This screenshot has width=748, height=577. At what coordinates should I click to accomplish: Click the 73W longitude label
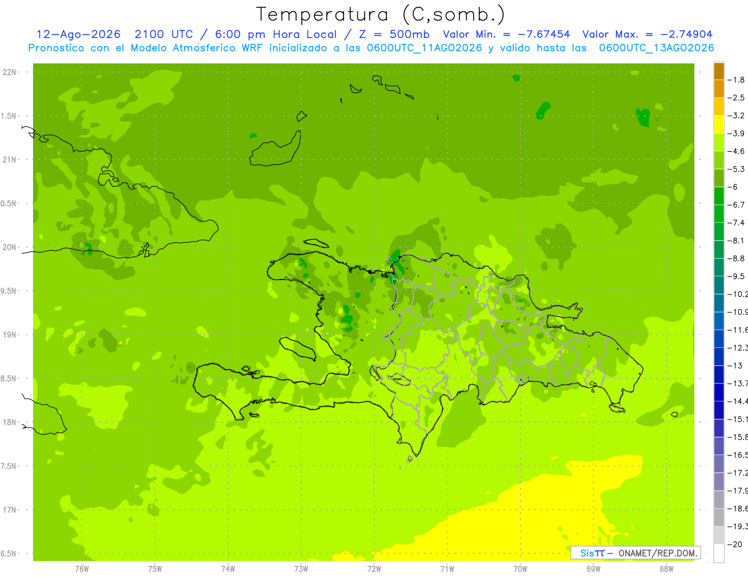tap(301, 568)
